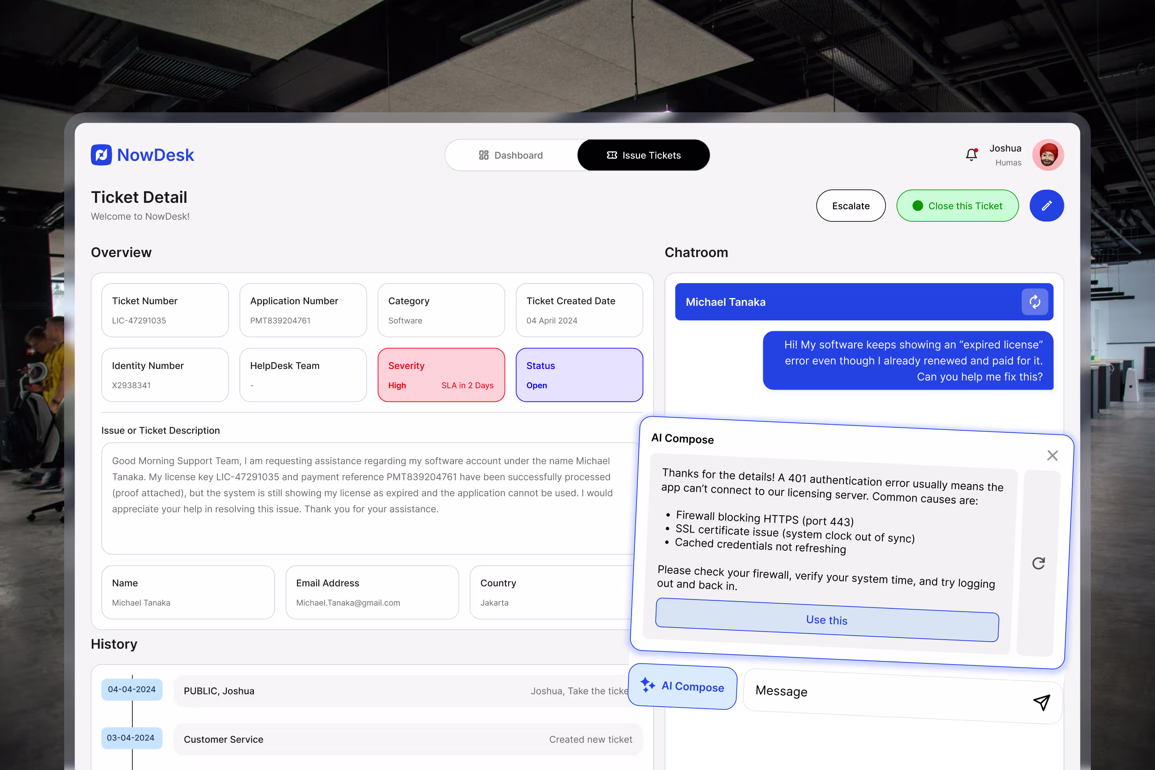Close the AI Compose popup

(1052, 456)
